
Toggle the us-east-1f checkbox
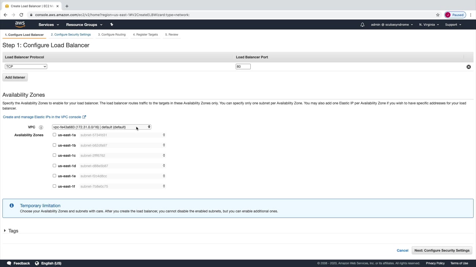click(54, 186)
